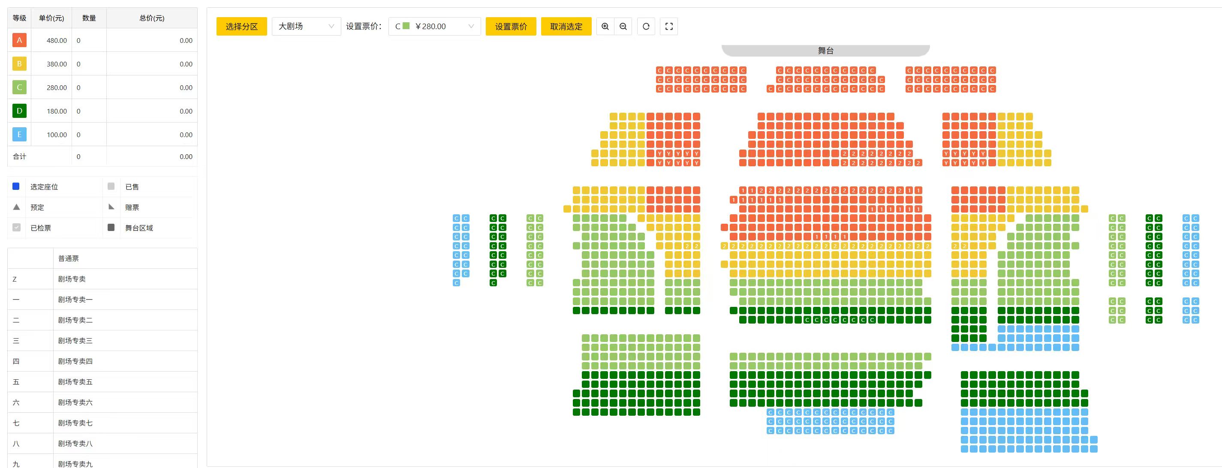Open the 大剧场 venue dropdown
This screenshot has width=1222, height=468.
[306, 27]
